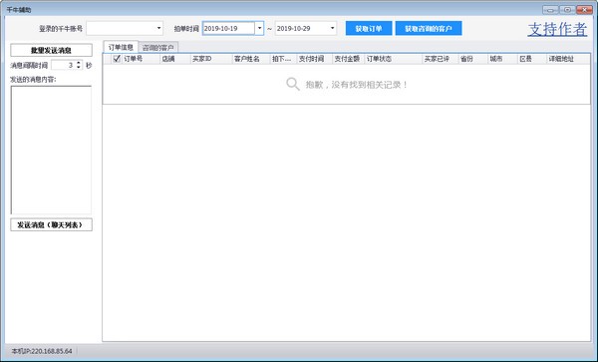598x362 pixels.
Task: Decrease the message interval seconds stepper
Action: 79,67
